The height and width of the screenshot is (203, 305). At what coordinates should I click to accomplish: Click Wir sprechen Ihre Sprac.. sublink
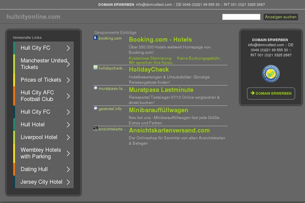[x=151, y=62]
